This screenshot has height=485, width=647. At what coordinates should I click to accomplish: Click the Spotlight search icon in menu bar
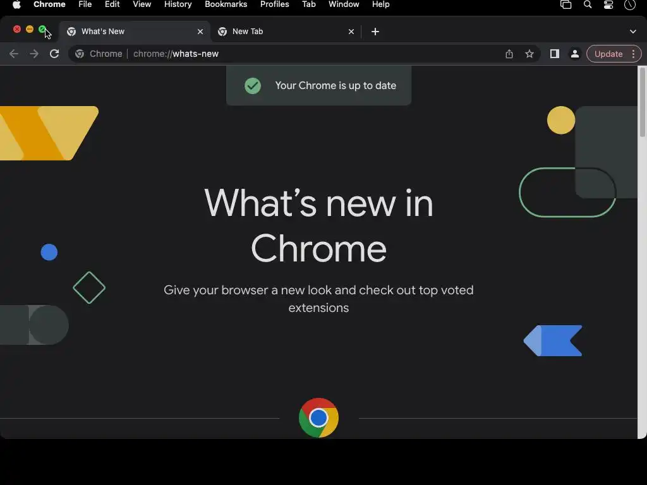pyautogui.click(x=588, y=4)
